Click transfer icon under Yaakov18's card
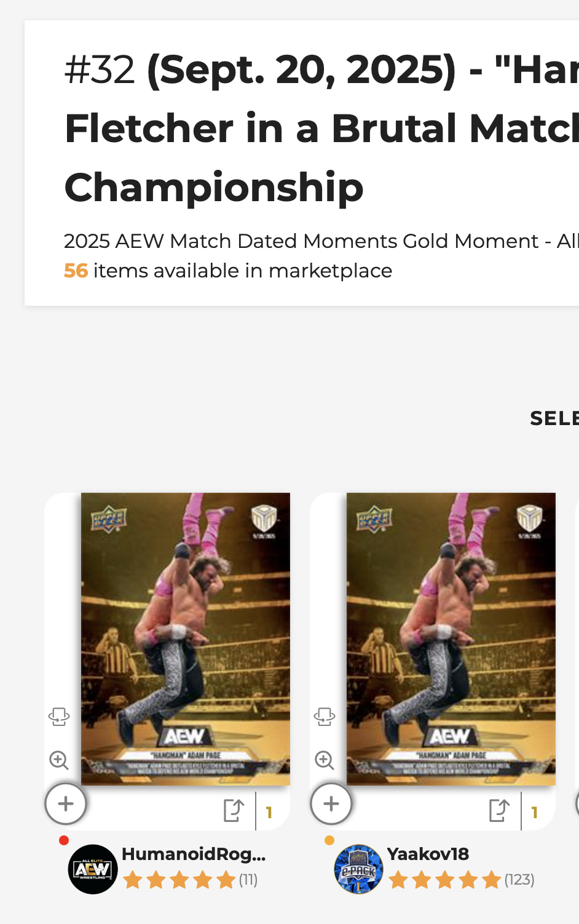This screenshot has height=924, width=579. pos(499,811)
